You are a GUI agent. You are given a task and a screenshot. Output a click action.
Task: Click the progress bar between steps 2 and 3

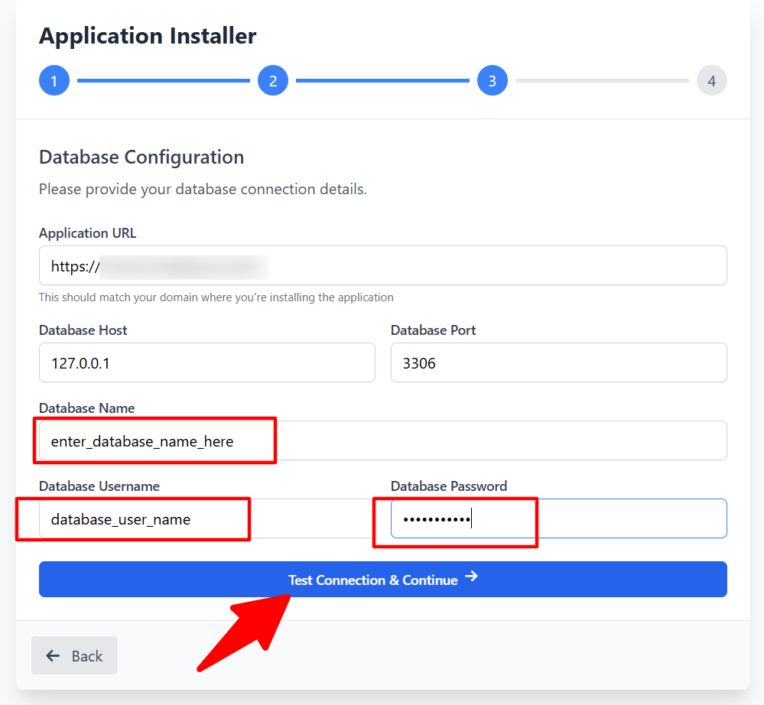click(x=382, y=80)
